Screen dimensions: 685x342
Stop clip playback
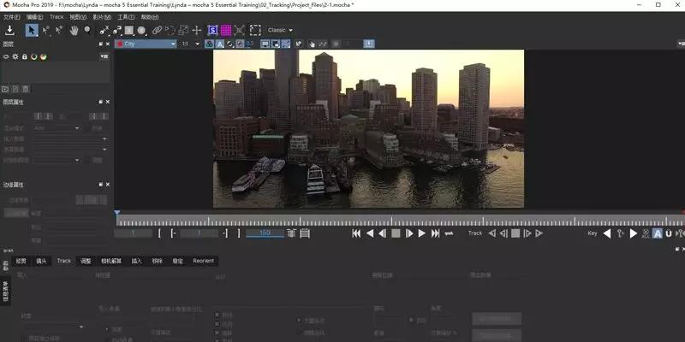(x=396, y=233)
